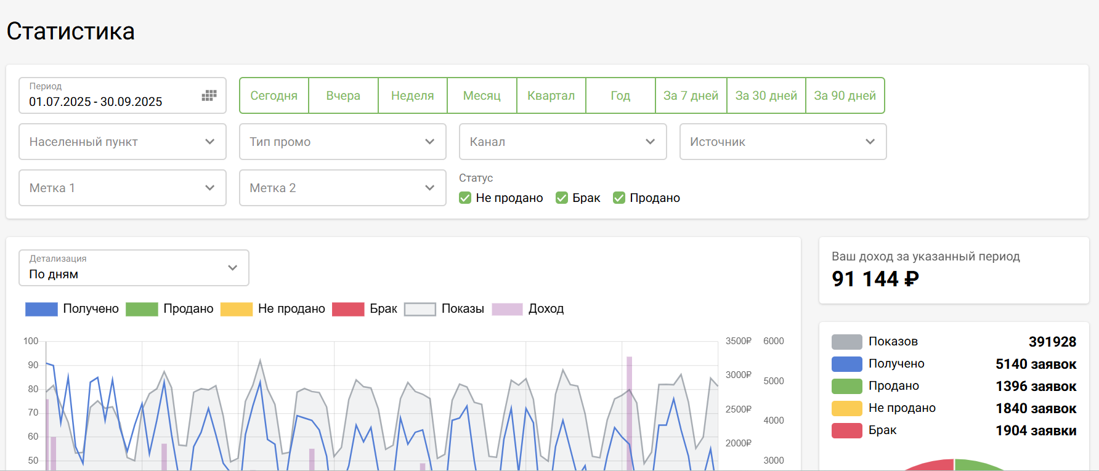
Task: Select the Сегодня period tab
Action: [274, 95]
